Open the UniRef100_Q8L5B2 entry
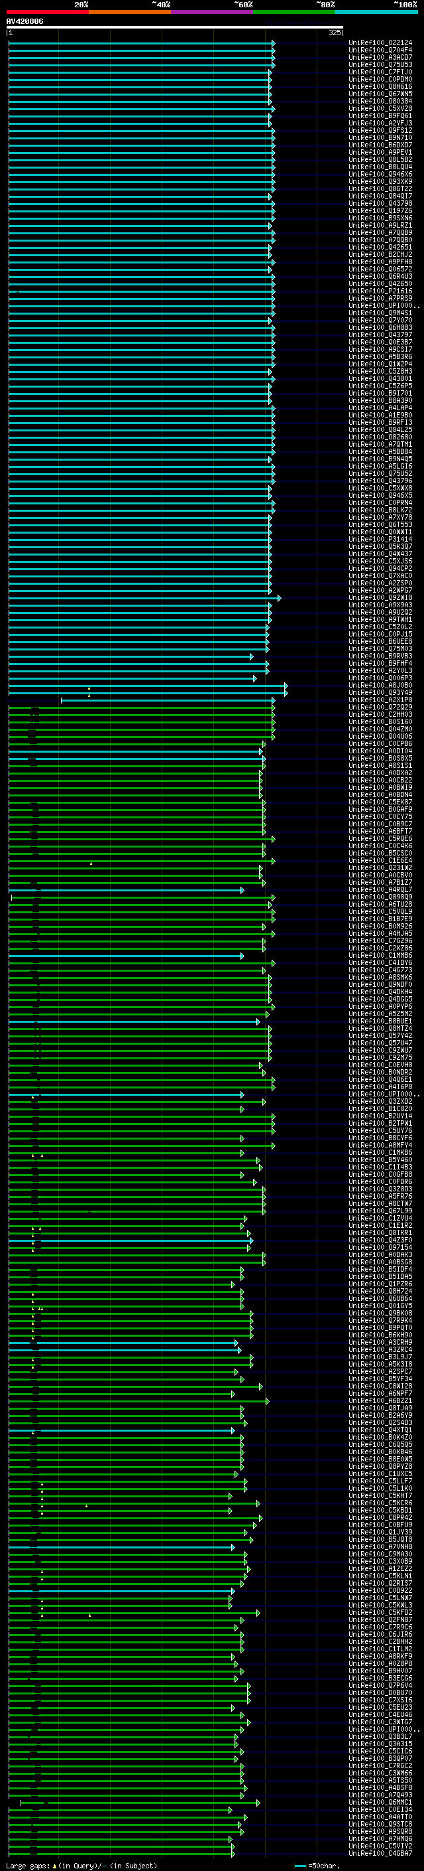Image resolution: width=424 pixels, height=1871 pixels. pos(380,160)
